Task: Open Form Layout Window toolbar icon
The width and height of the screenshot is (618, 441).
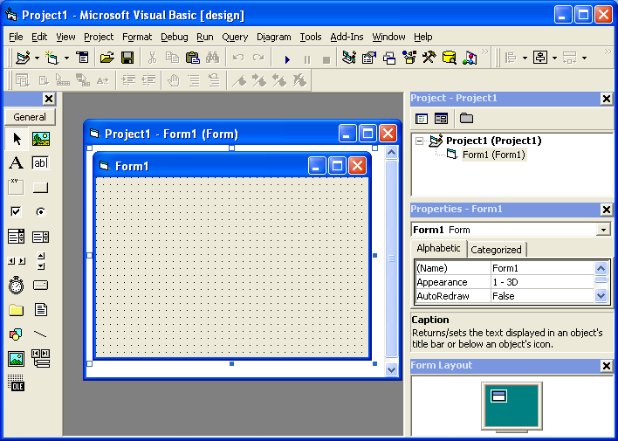Action: (389, 58)
